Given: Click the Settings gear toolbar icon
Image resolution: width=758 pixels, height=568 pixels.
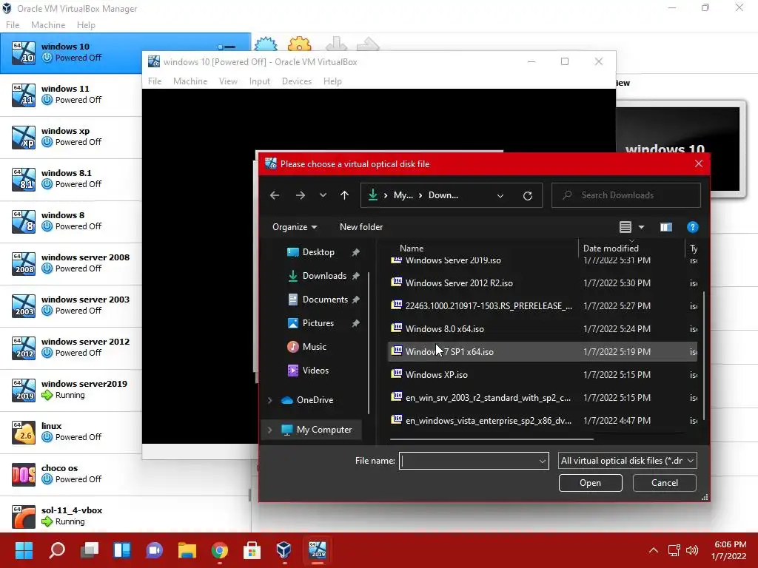Looking at the screenshot, I should [299, 44].
